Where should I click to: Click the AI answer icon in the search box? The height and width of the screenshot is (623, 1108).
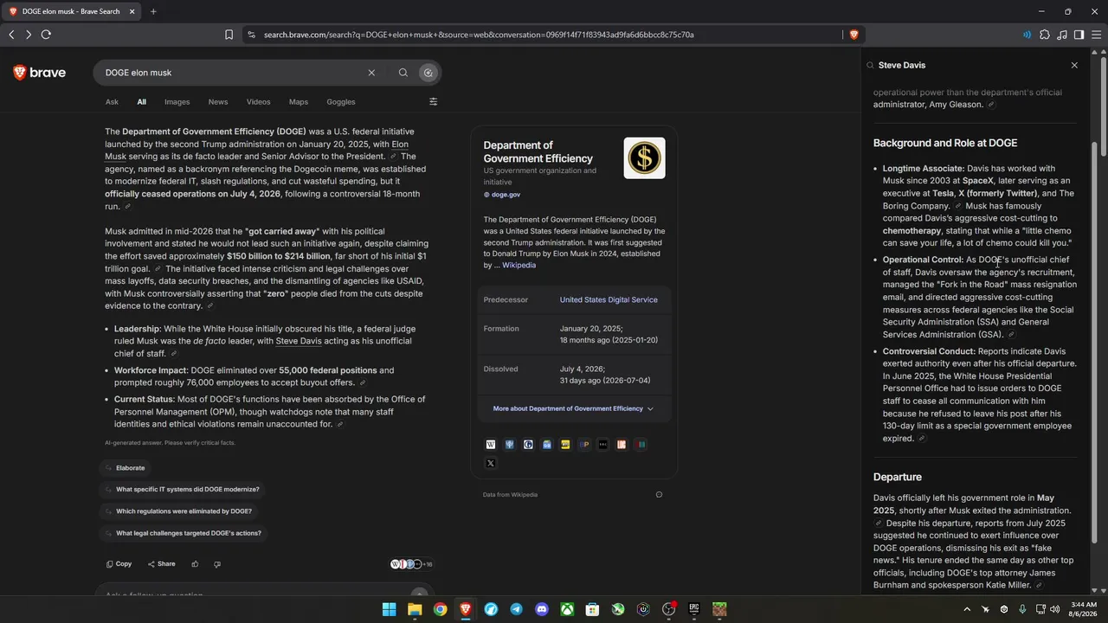point(428,73)
